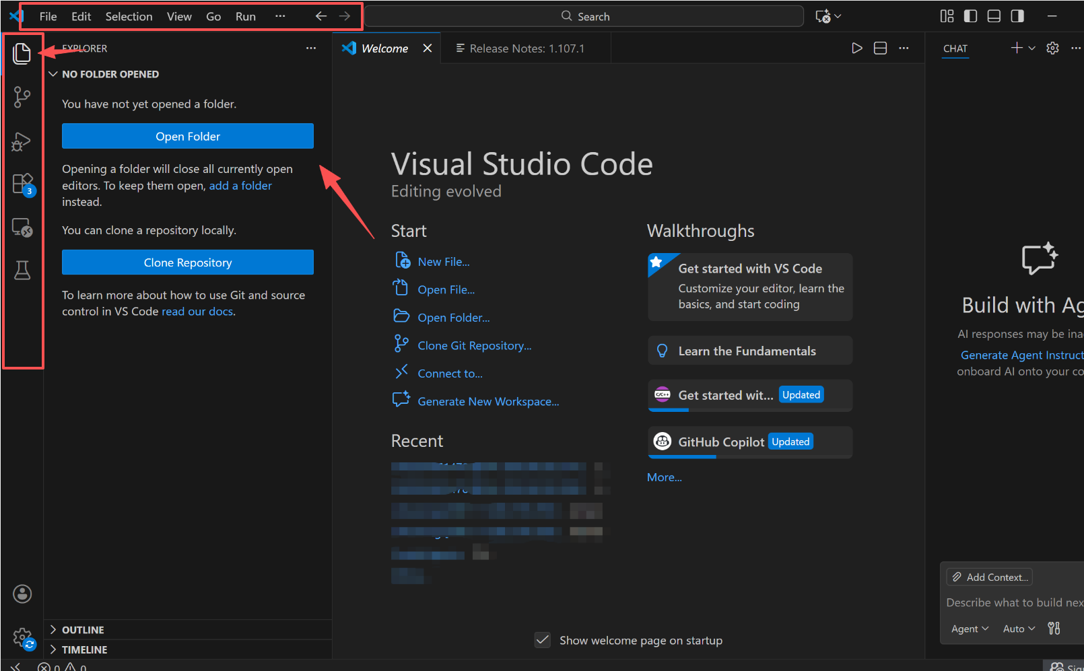
Task: Open the Run and Debug view
Action: point(22,141)
